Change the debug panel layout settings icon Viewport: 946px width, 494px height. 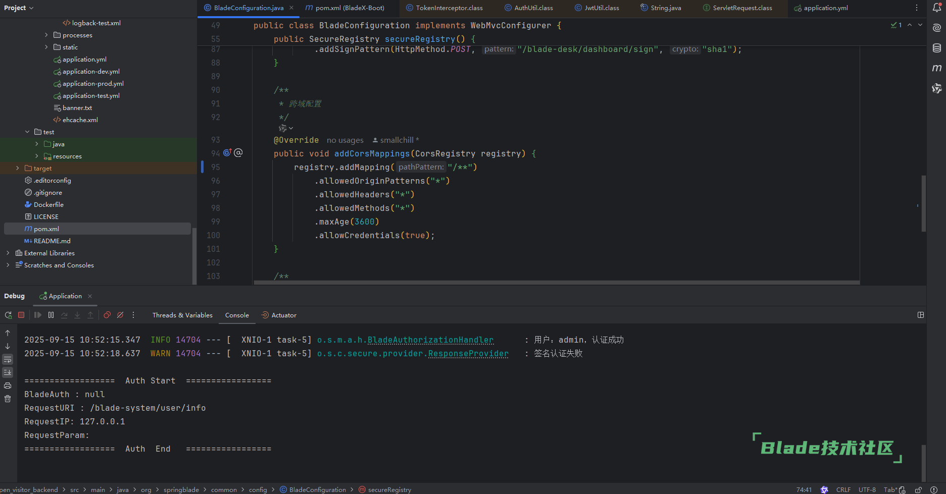921,315
